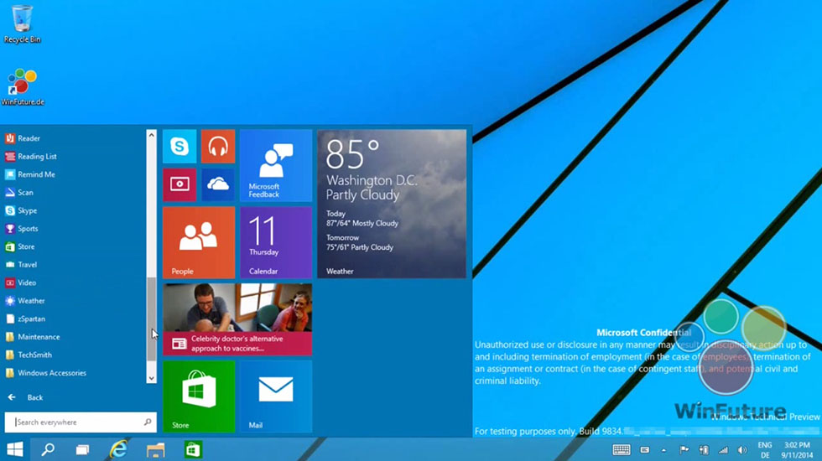Expand the Maintenance folder
This screenshot has width=822, height=461.
pos(38,337)
